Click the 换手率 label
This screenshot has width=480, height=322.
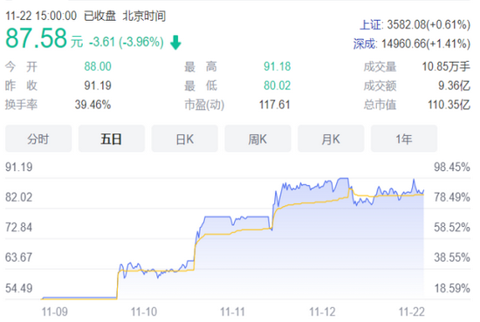tap(21, 105)
